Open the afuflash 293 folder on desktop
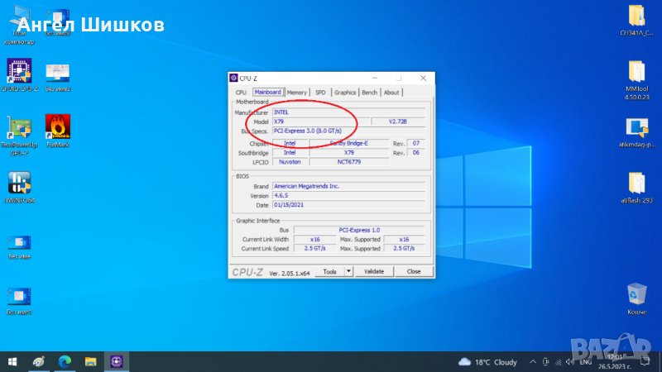Screen dimensions: 662x372 point(636,184)
